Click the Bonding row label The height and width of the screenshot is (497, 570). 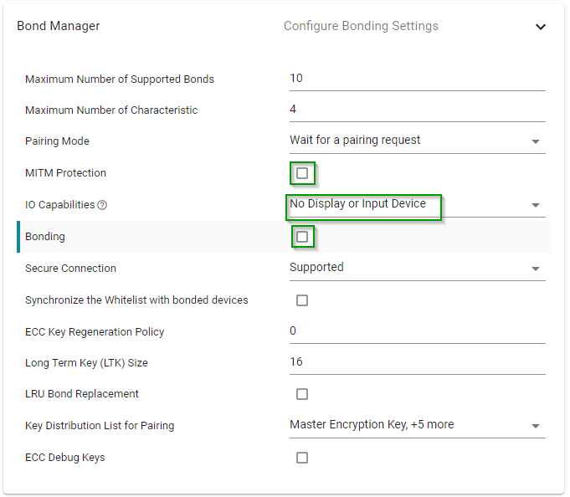click(45, 237)
